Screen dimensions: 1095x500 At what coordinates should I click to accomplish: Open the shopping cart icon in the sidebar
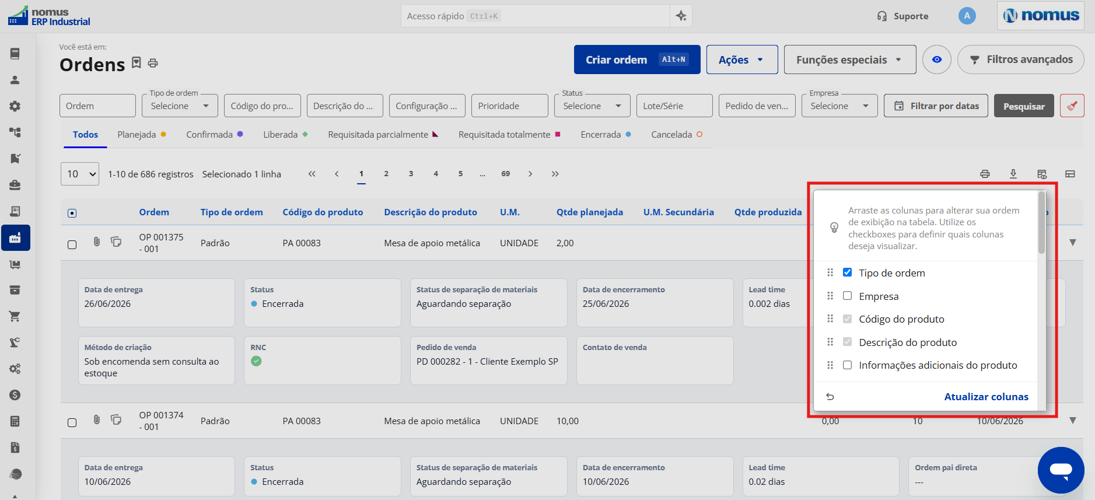pyautogui.click(x=15, y=316)
